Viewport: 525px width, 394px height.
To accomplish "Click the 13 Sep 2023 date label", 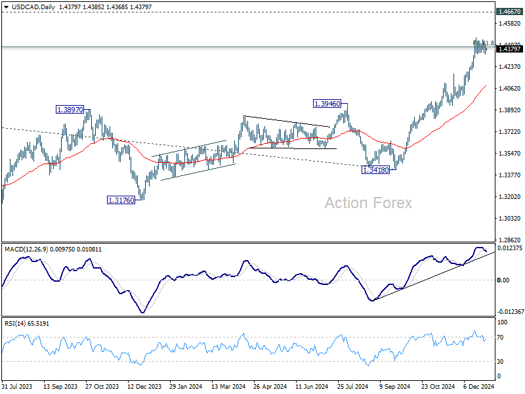I will point(60,386).
